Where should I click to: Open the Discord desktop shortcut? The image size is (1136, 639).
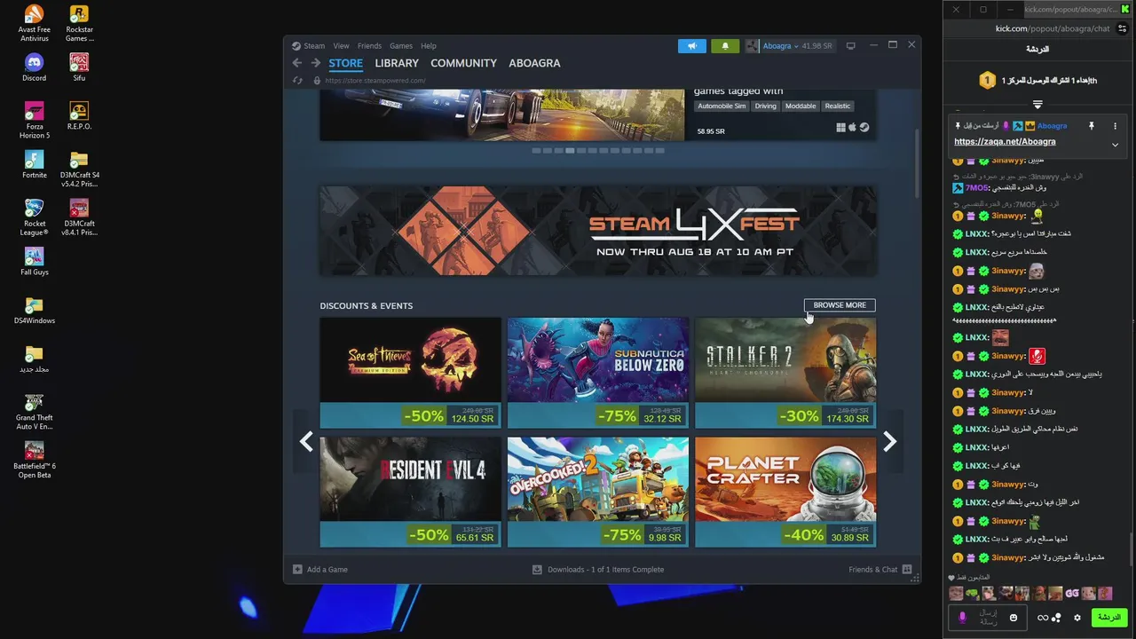point(34,67)
